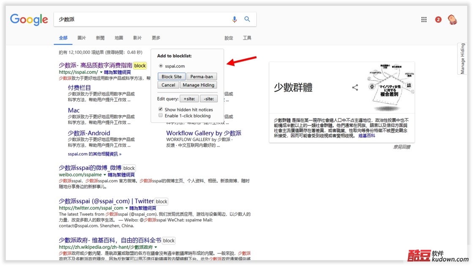The height and width of the screenshot is (266, 473).
Task: Open the Google apps grid
Action: pos(424,19)
